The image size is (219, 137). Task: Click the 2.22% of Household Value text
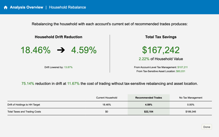click(x=161, y=59)
